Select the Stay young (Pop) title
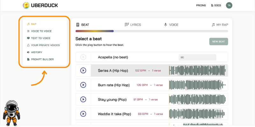 coord(112,99)
